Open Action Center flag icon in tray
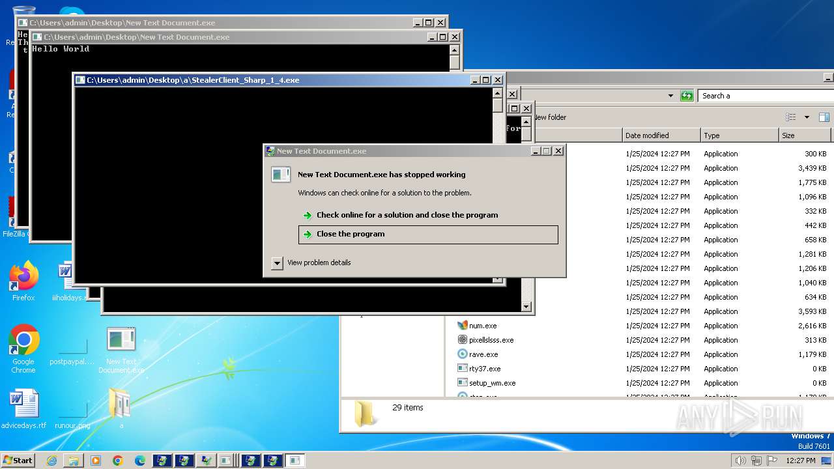Image resolution: width=834 pixels, height=469 pixels. click(772, 461)
